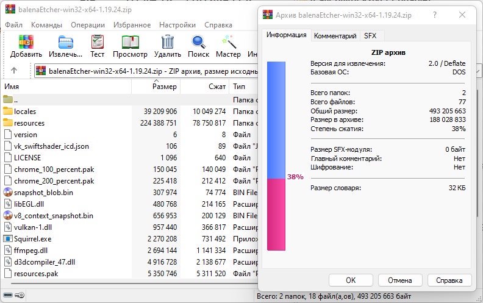Viewport: 483px width, 303px height.
Task: Click the Squirrel.exe application icon
Action: click(8, 238)
